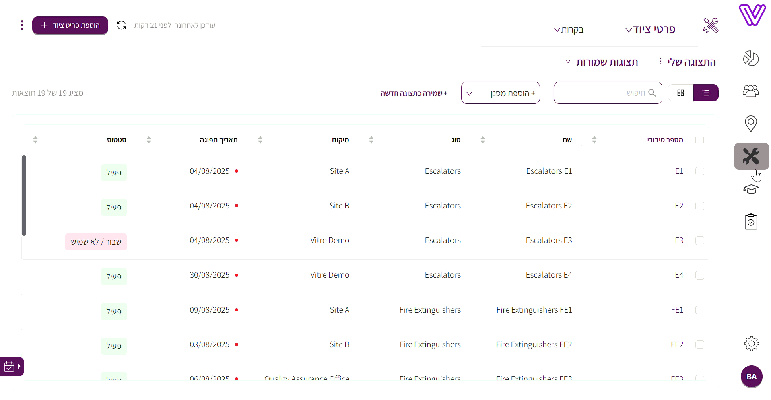Image resolution: width=771 pixels, height=400 pixels.
Task: Click שמירה כתצוגה חדשה link
Action: tap(414, 93)
